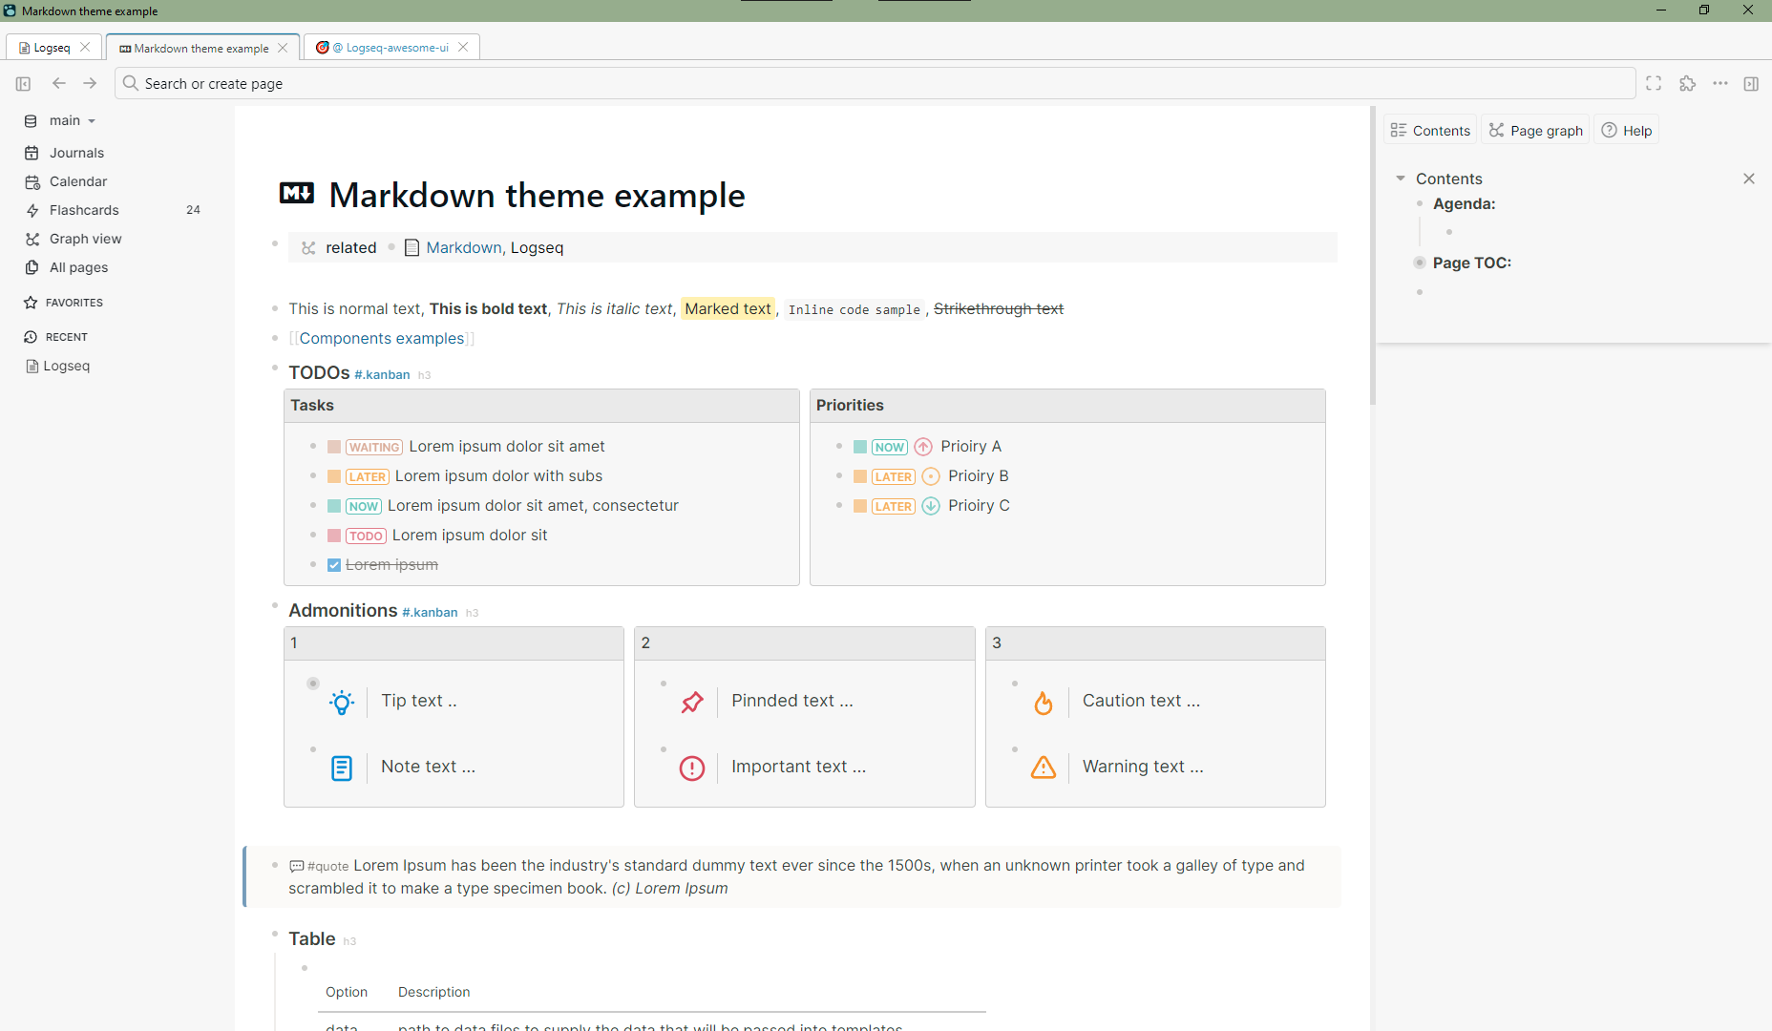
Task: Go back with the left arrow
Action: tap(59, 84)
